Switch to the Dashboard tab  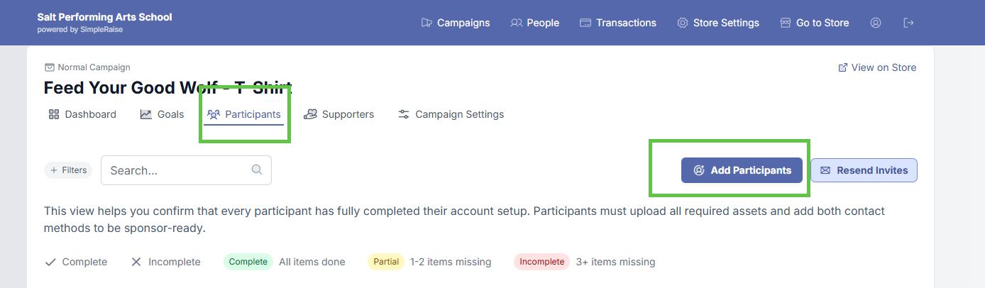tap(82, 114)
